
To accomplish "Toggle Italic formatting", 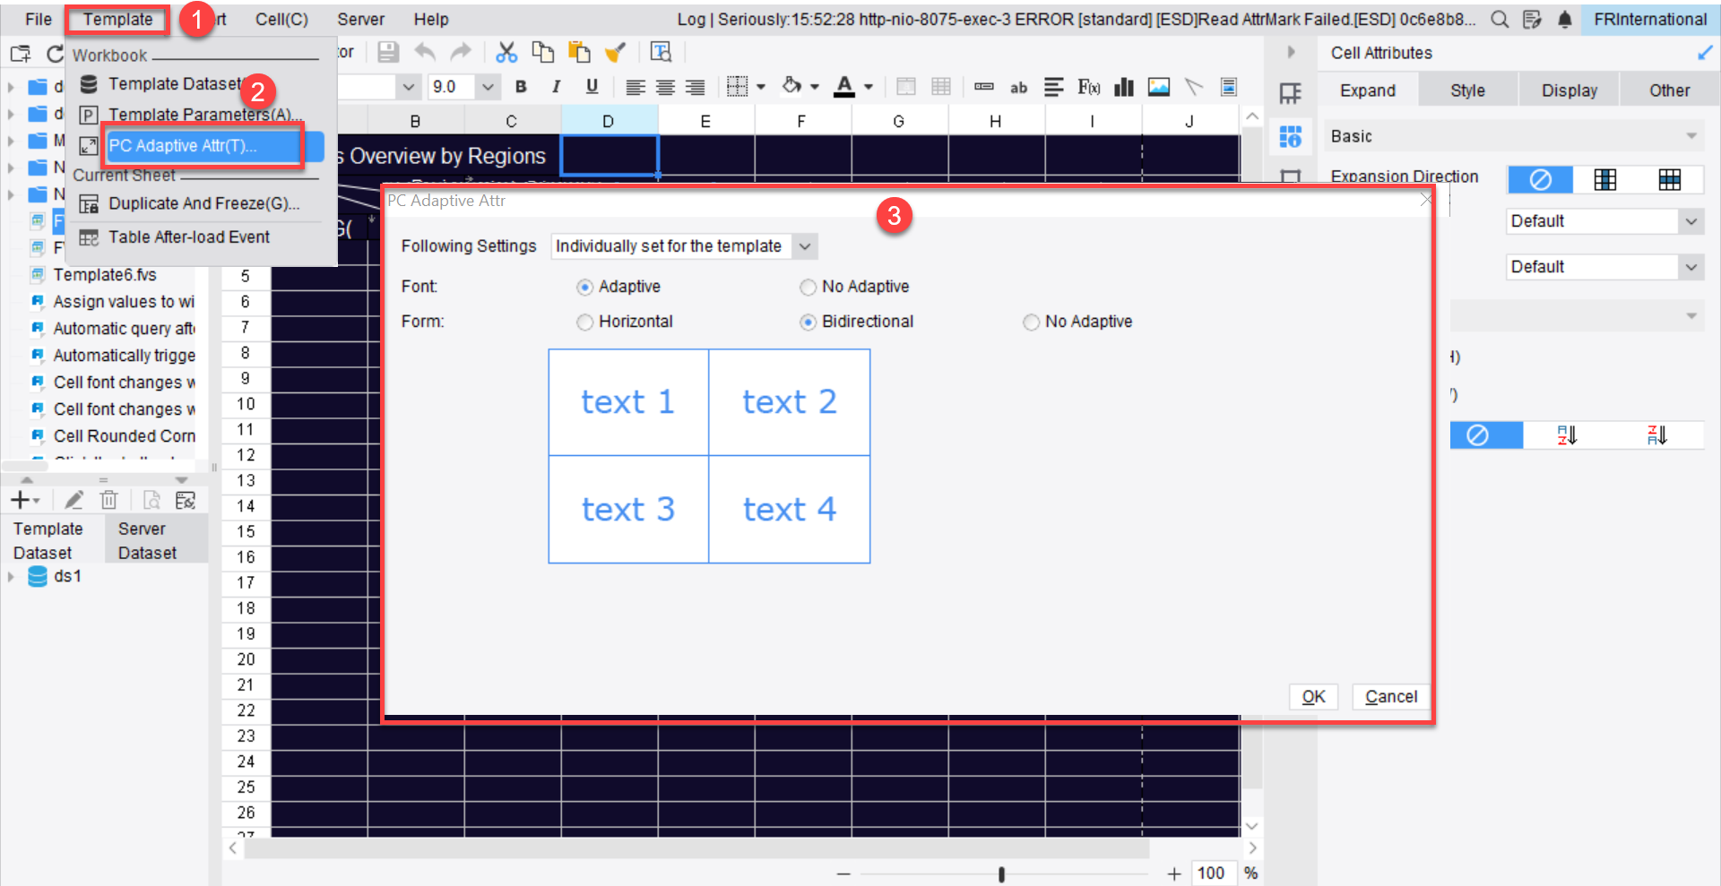I will click(556, 87).
